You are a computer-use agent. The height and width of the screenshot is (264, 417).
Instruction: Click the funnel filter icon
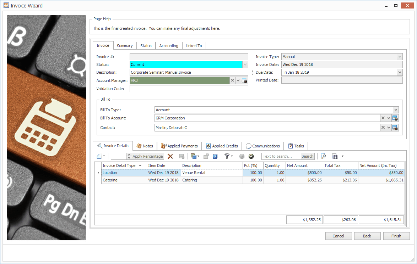tap(227, 156)
